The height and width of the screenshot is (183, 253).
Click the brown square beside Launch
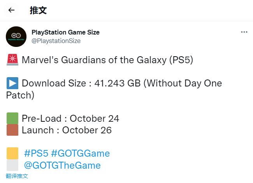12,130
